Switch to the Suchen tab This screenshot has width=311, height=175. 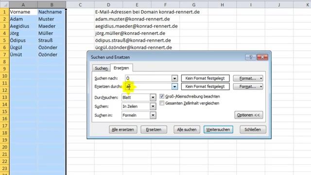point(101,68)
